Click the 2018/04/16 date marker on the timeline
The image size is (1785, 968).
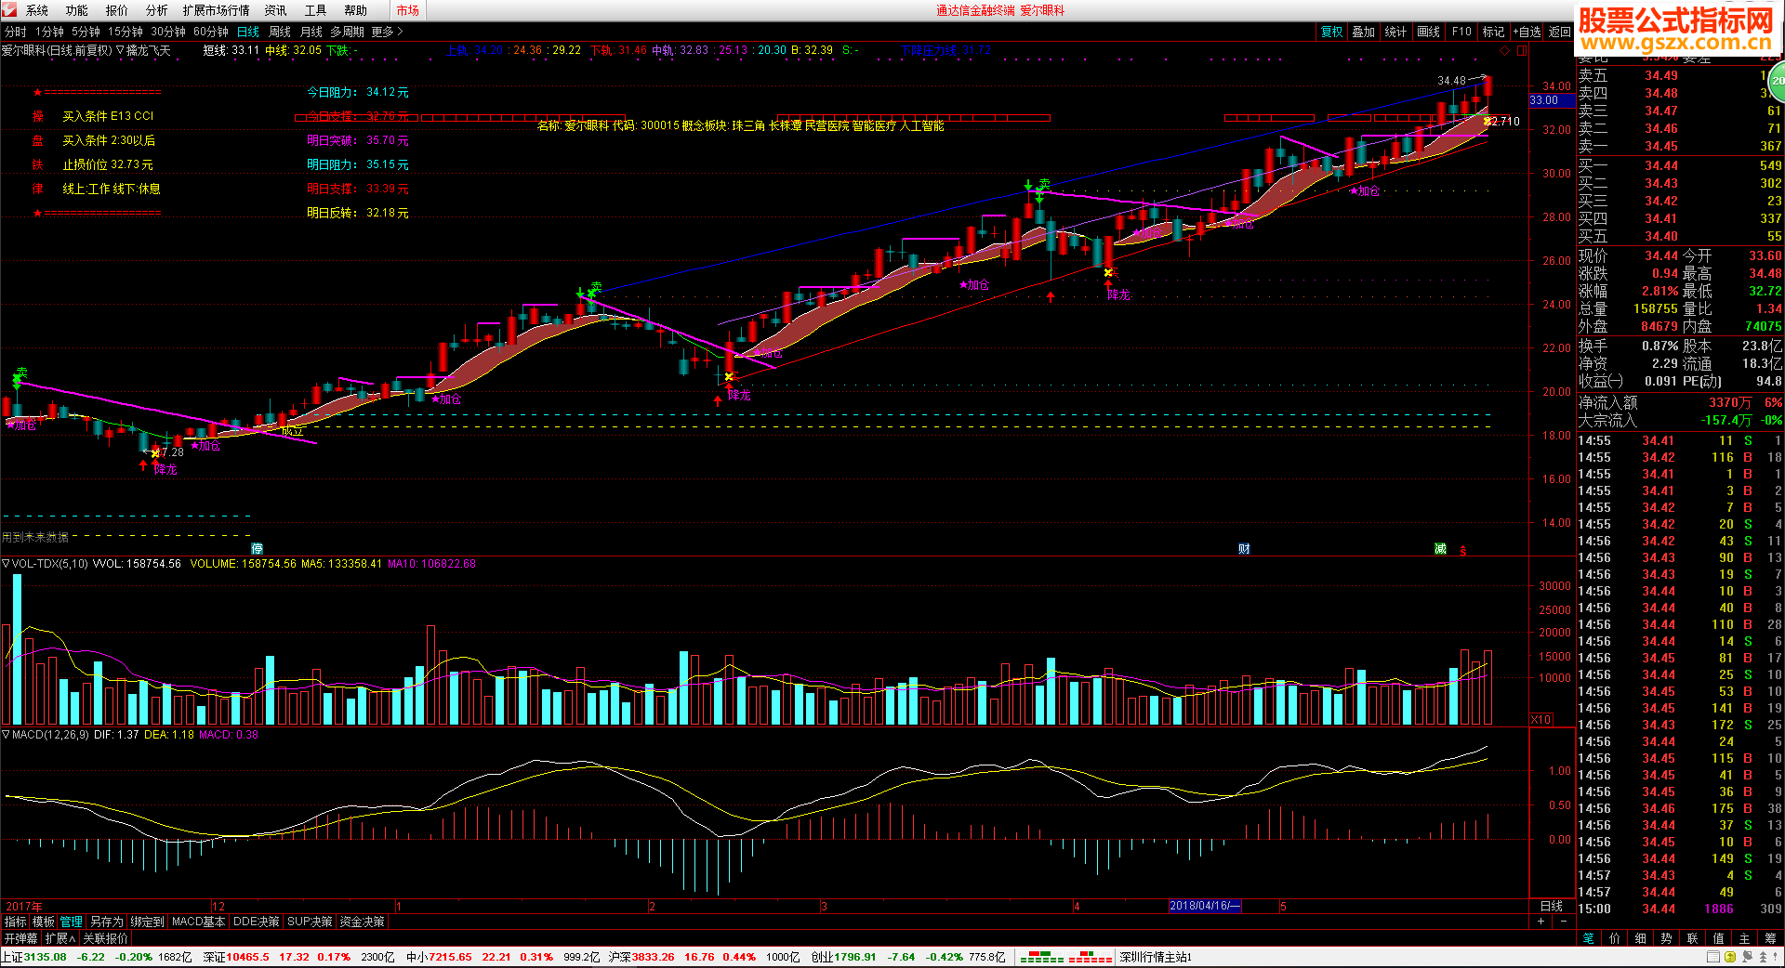[1205, 906]
